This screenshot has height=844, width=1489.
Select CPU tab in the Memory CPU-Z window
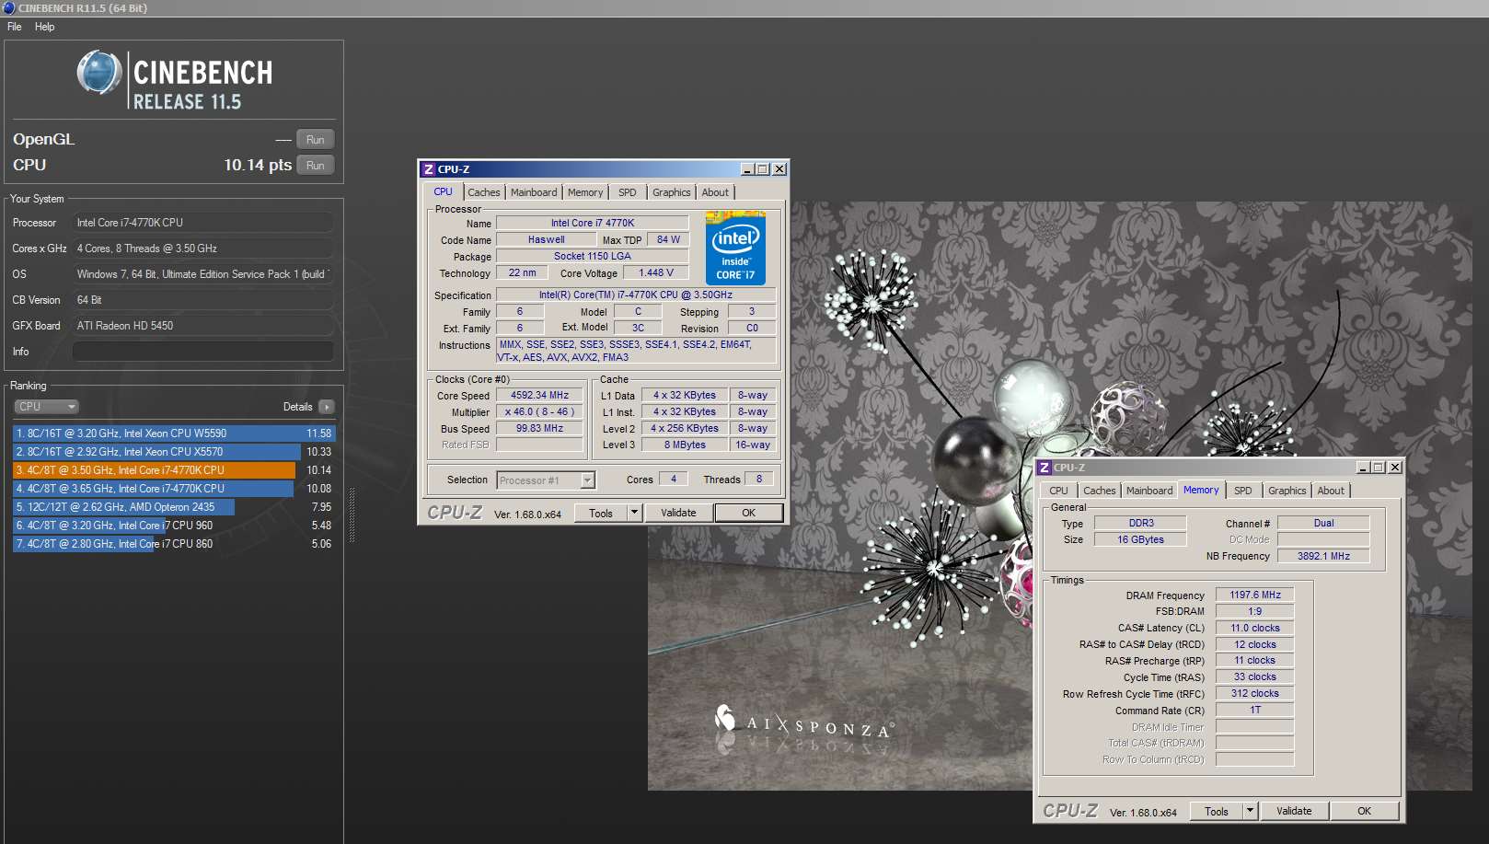tap(1059, 491)
